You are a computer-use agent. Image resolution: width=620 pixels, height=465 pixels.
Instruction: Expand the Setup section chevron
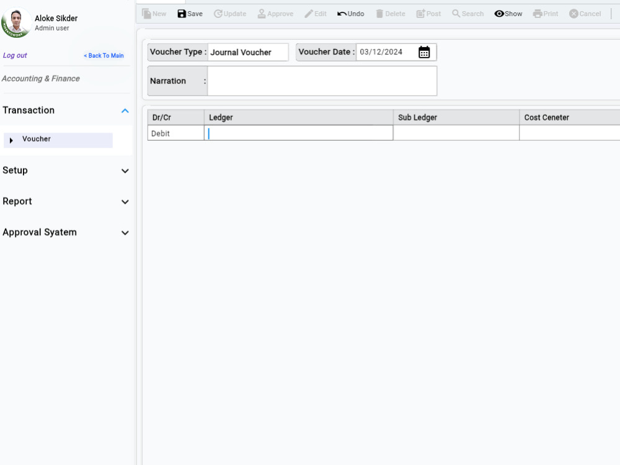click(125, 171)
